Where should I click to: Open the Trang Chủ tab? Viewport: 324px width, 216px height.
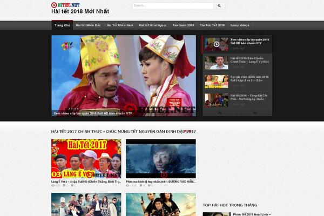pyautogui.click(x=62, y=25)
